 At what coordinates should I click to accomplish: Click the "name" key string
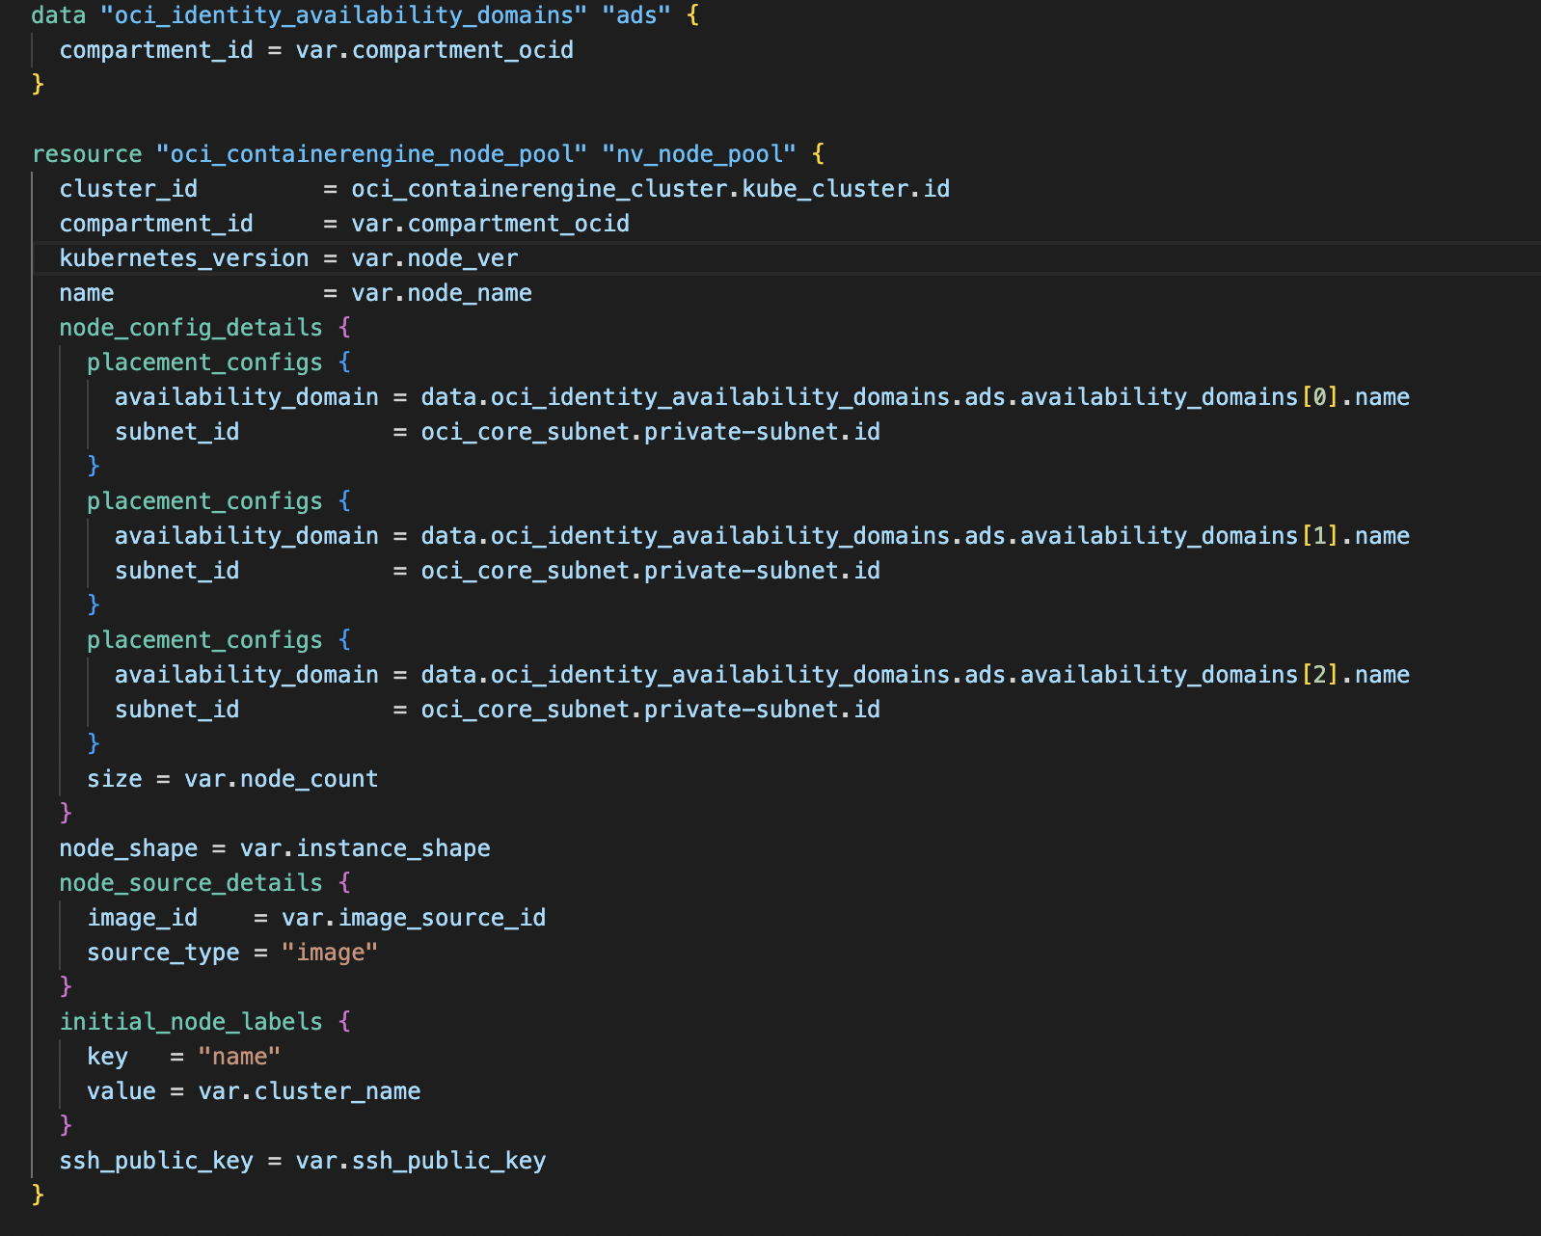pos(239,1057)
